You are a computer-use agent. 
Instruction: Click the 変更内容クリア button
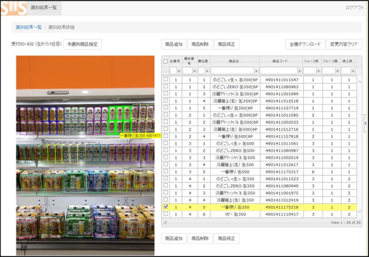click(344, 44)
